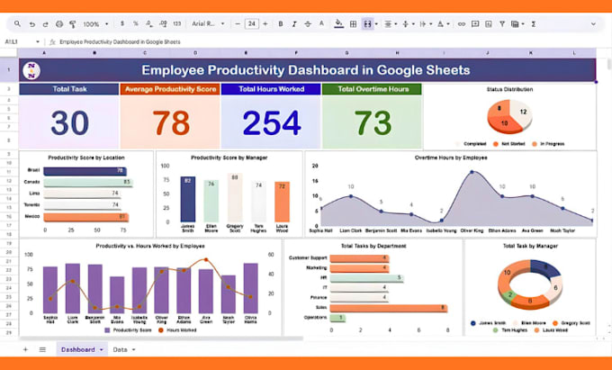Open the Dashboard tab options arrow
Image resolution: width=612 pixels, height=370 pixels.
(x=102, y=349)
